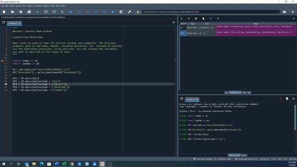Viewport: 297px width, 167px height.
Task: Close the untitled editor tab
Action: tap(19, 23)
